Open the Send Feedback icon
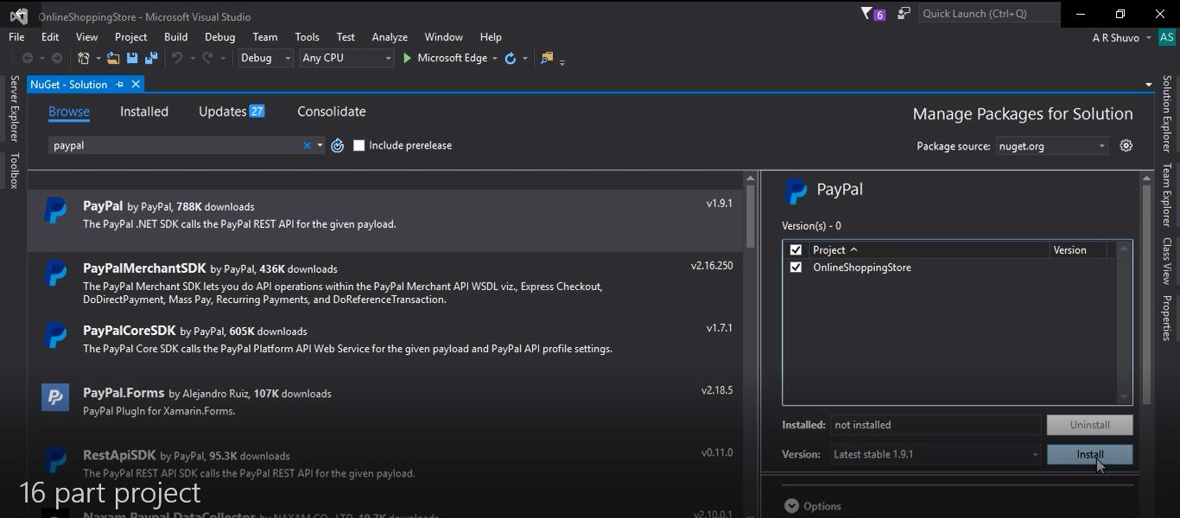1180x518 pixels. [904, 14]
